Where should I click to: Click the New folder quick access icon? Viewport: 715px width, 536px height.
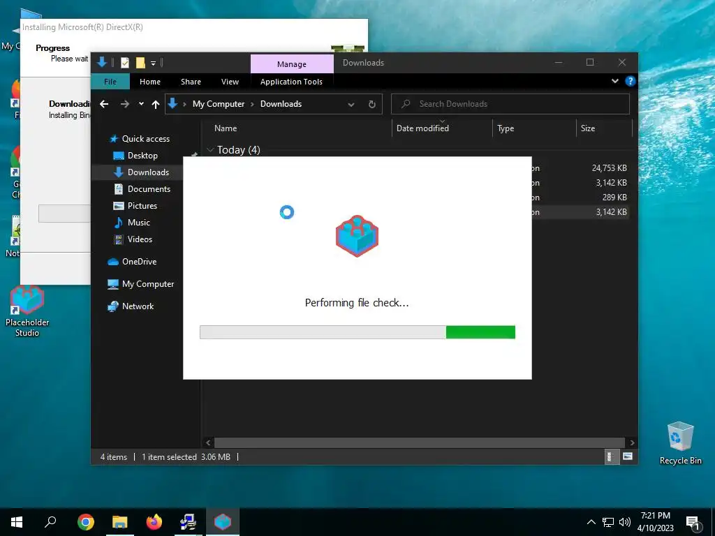(x=140, y=62)
